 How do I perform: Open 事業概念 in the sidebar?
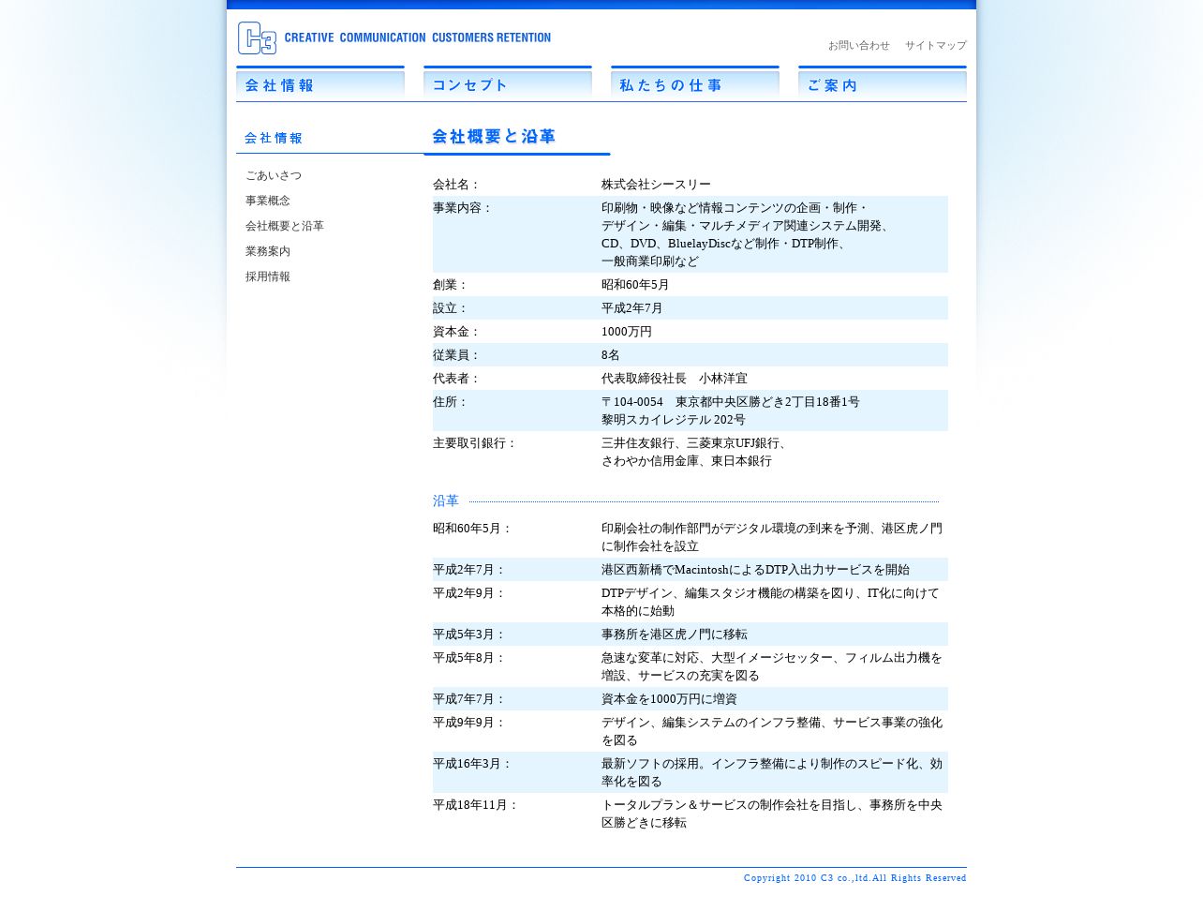[x=268, y=201]
